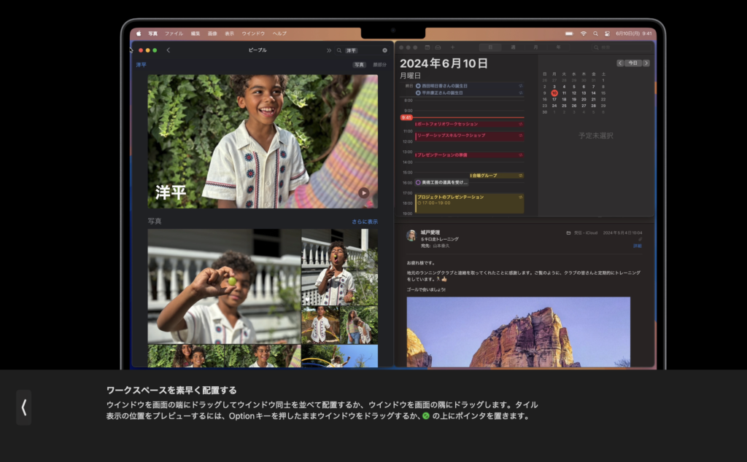Viewport: 747px width, 462px height.
Task: Clear the 洋平 search field
Action: click(x=385, y=50)
